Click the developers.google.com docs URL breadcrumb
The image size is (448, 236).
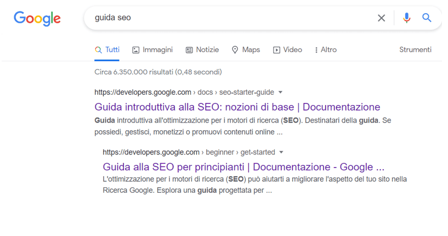pos(184,92)
